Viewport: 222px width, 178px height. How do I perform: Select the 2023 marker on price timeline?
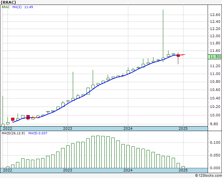click(68, 128)
